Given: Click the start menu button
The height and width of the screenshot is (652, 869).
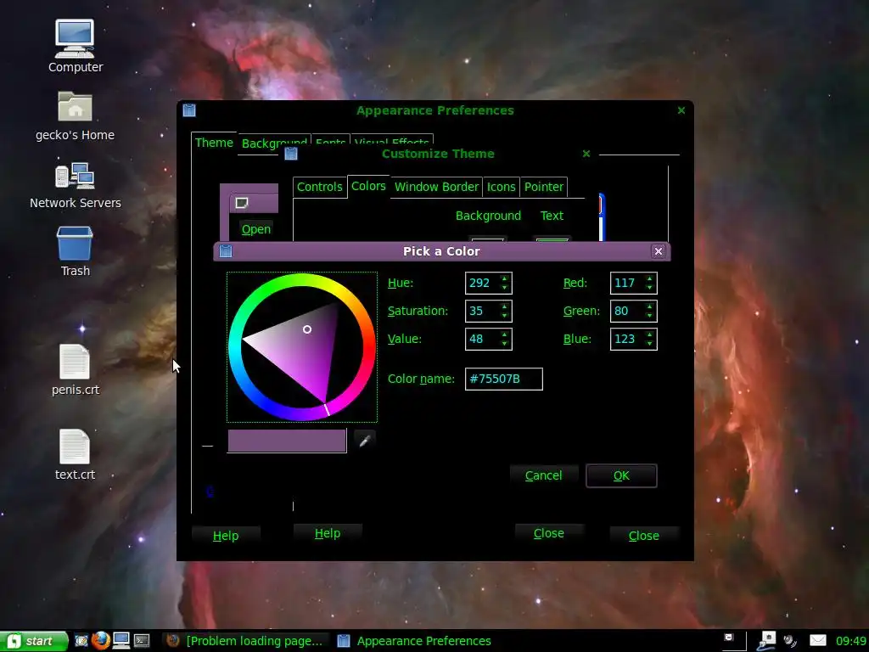Looking at the screenshot, I should point(33,641).
